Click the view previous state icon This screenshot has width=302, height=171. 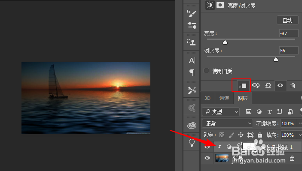pyautogui.click(x=256, y=85)
